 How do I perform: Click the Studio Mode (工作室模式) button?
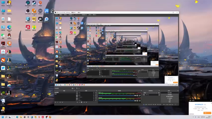[x=170, y=98]
